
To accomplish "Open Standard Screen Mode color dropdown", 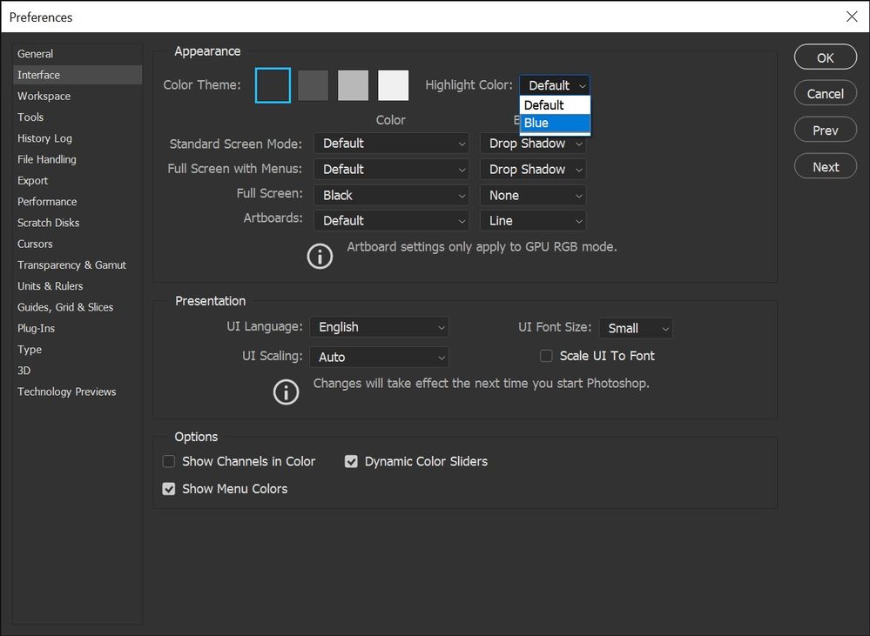I will tap(392, 144).
